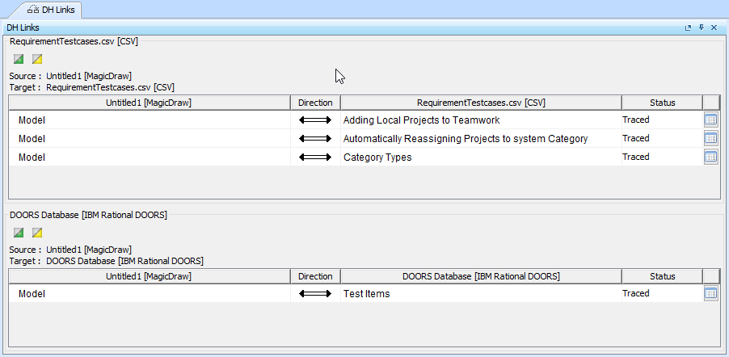This screenshot has width=729, height=357.
Task: Click green icon in RequirementTestcases.csv section
Action: 19,59
